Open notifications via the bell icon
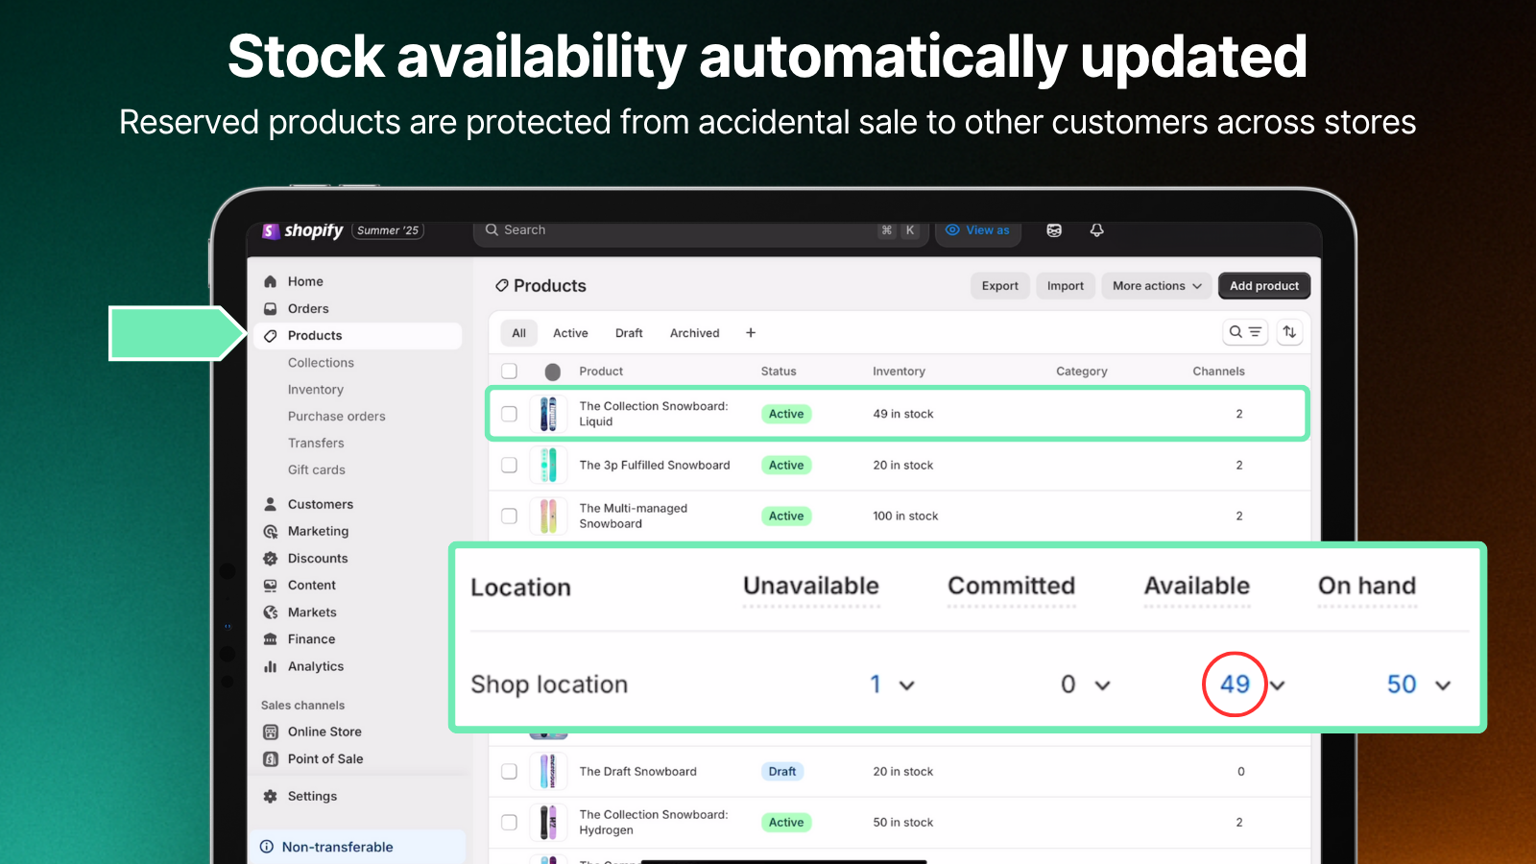Viewport: 1536px width, 864px height. point(1096,230)
